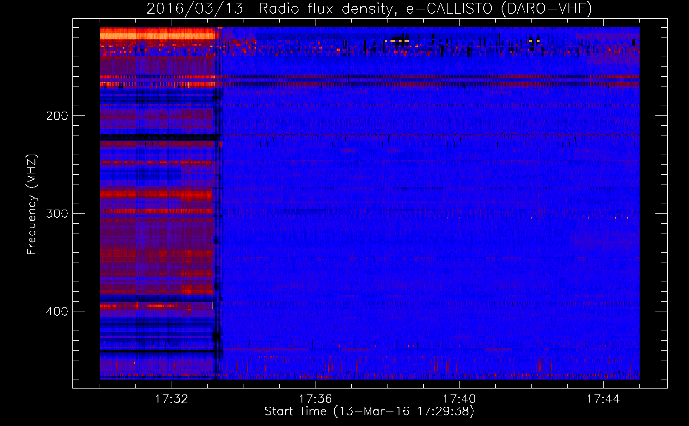Screen dimensions: 689x426
Task: Click the '17:40' time tick label
Action: pyautogui.click(x=459, y=399)
